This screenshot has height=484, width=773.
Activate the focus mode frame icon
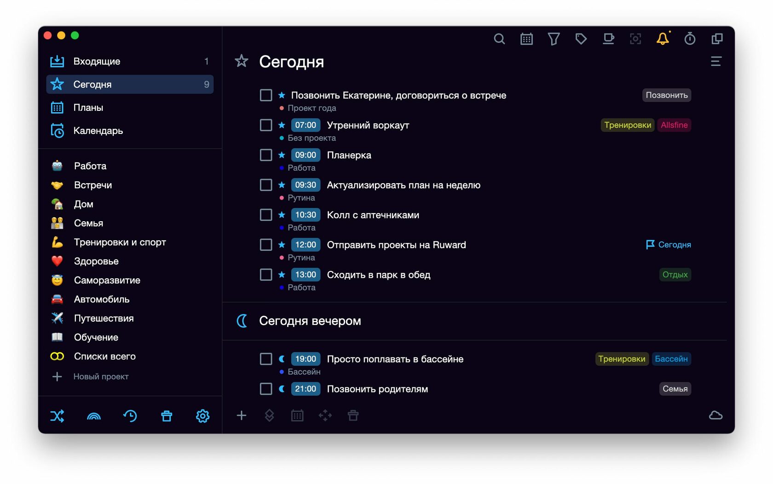click(635, 39)
